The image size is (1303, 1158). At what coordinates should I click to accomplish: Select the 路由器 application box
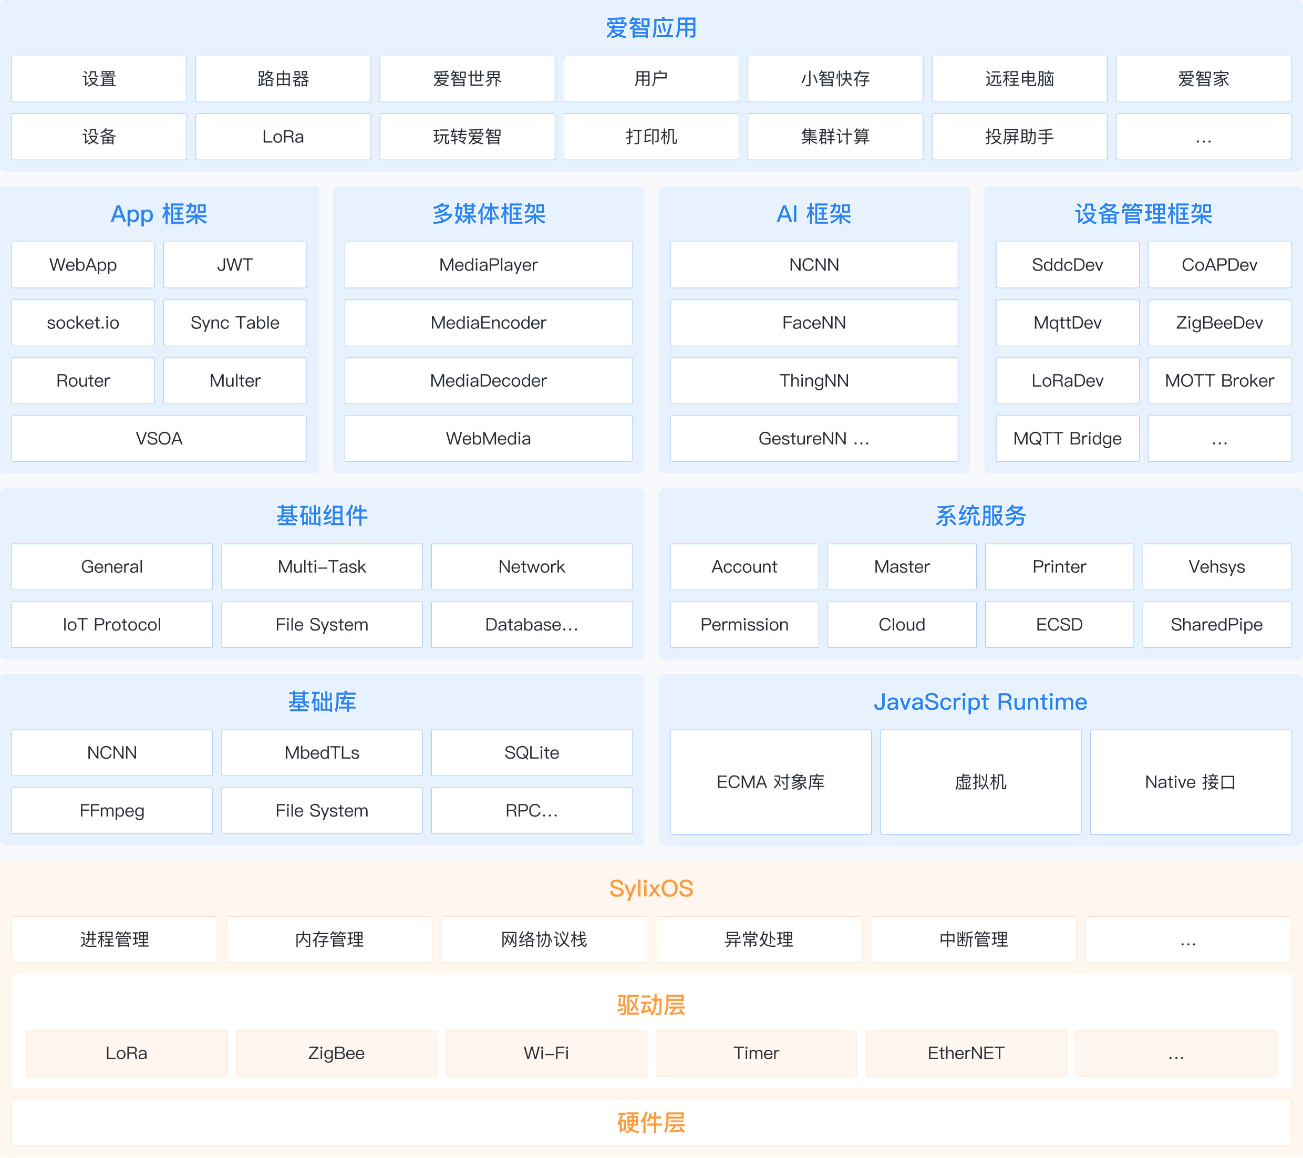click(283, 79)
